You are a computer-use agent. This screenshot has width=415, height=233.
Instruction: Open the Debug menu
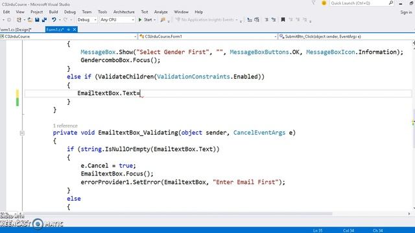point(70,12)
